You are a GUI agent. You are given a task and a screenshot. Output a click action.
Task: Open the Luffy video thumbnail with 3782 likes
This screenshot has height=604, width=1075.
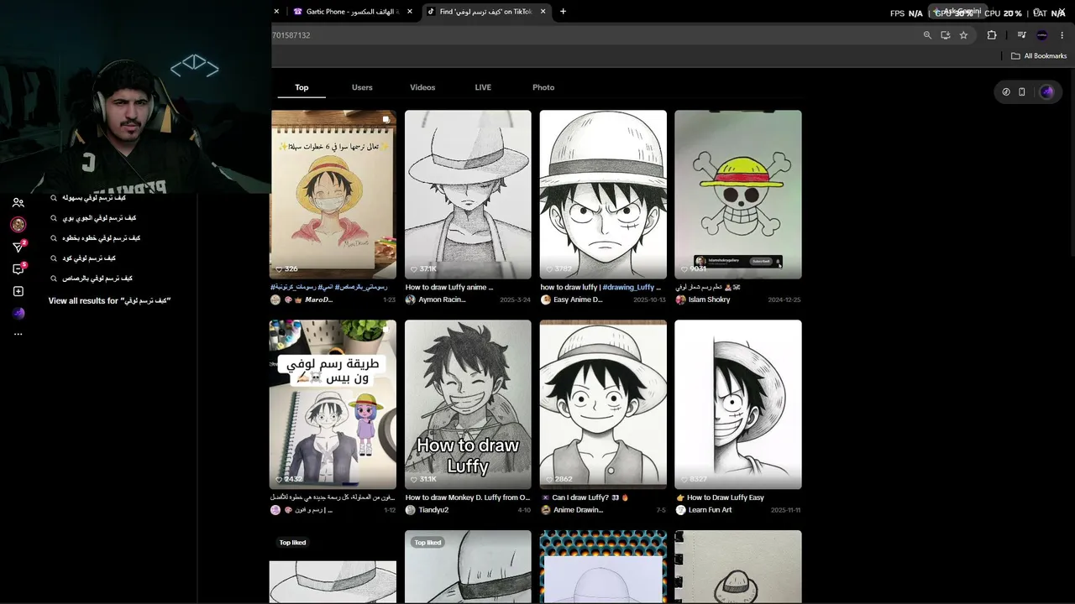point(603,195)
